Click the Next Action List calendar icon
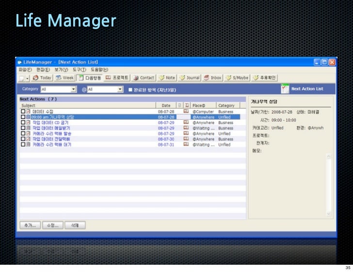The image size is (353, 272). click(x=285, y=89)
